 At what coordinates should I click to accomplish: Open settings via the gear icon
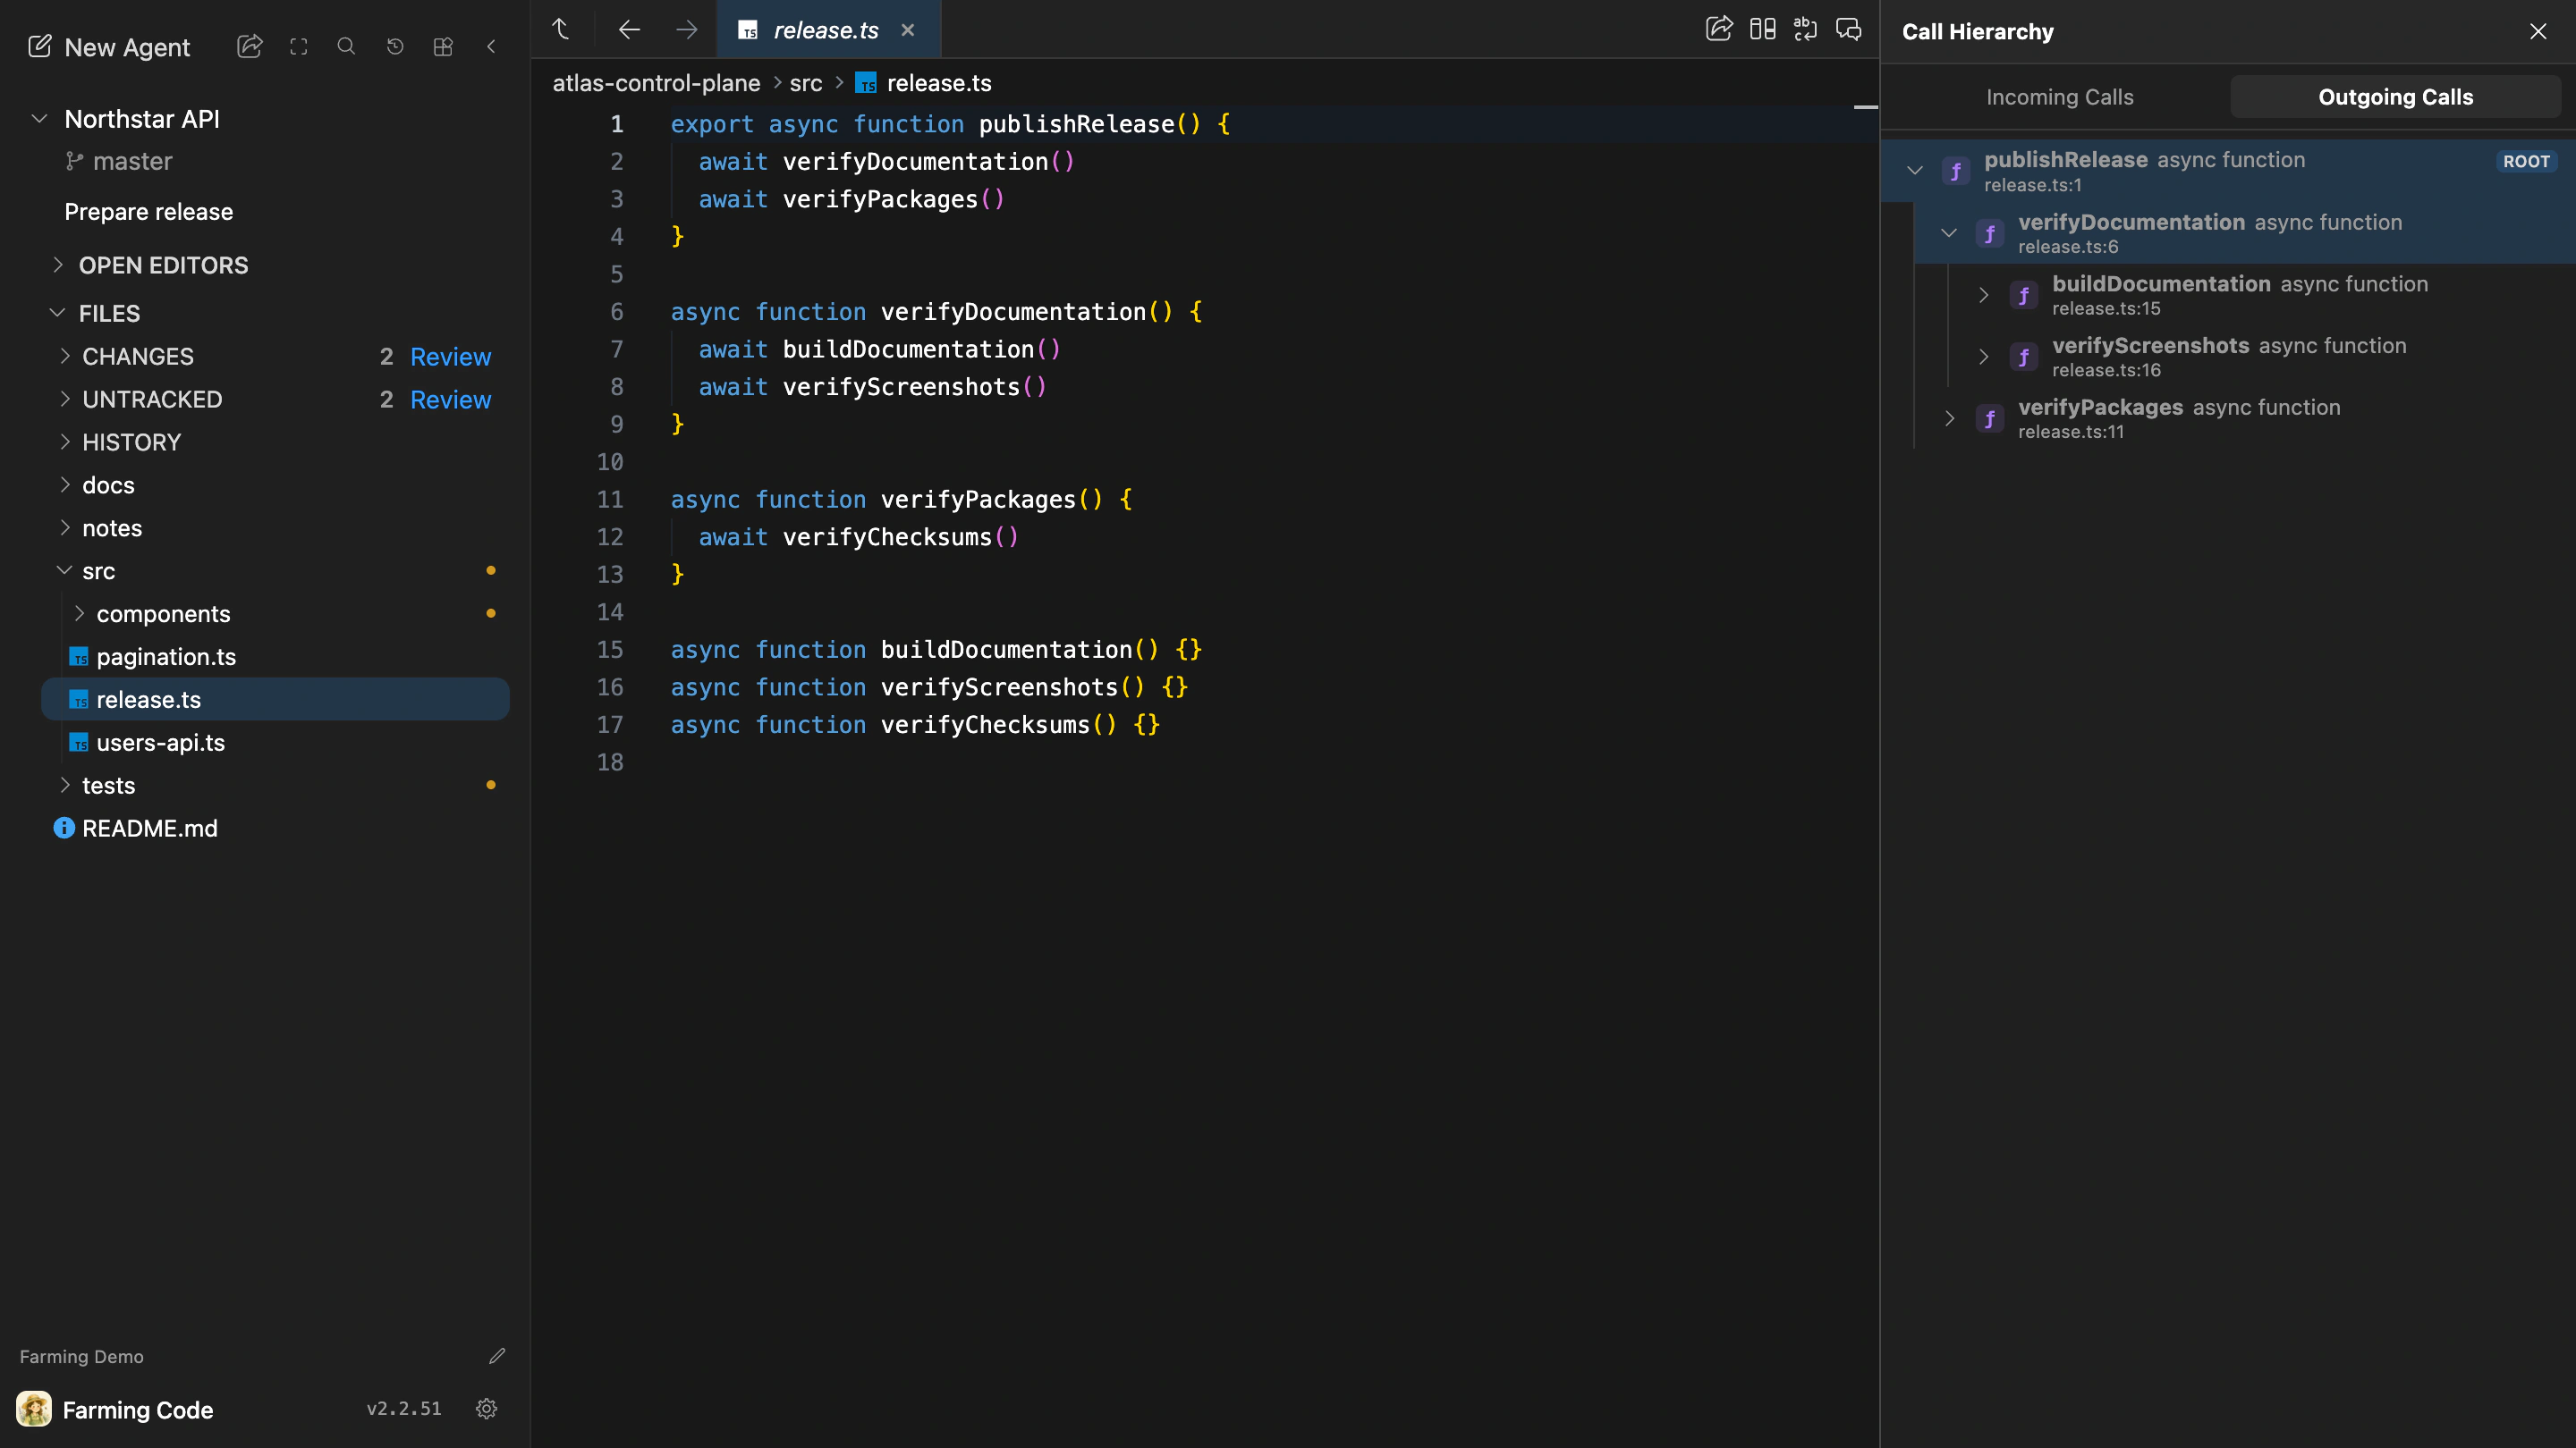(487, 1409)
